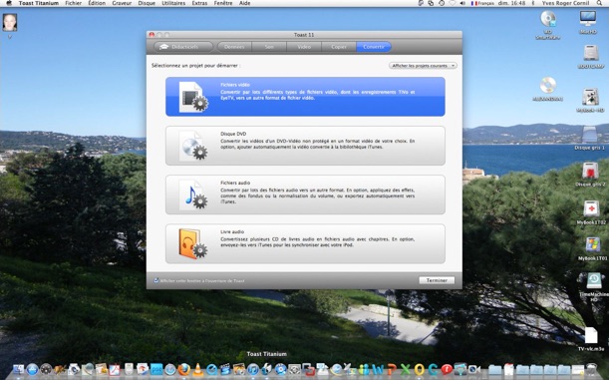Screen dimensions: 609x380
Task: Open the Extras menu
Action: 199,3
